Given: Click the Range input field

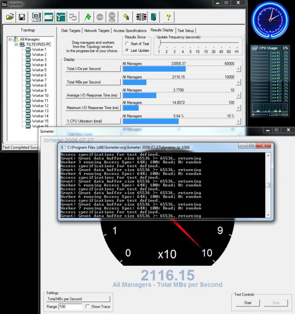Looking at the screenshot, I should (x=71, y=307).
